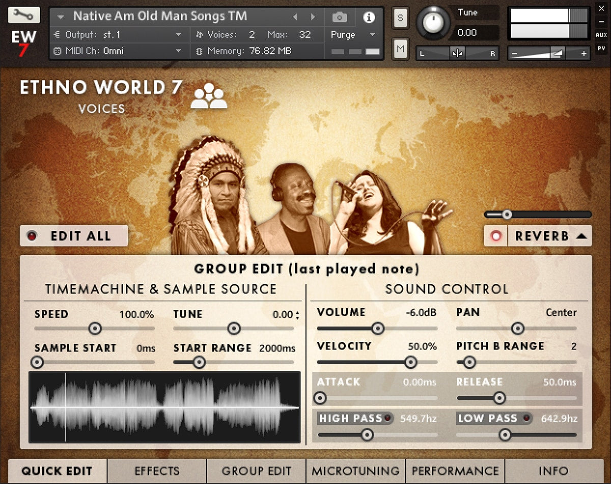Screen dimensions: 611x484
Task: Click the voices ensemble people icon
Action: [x=209, y=96]
